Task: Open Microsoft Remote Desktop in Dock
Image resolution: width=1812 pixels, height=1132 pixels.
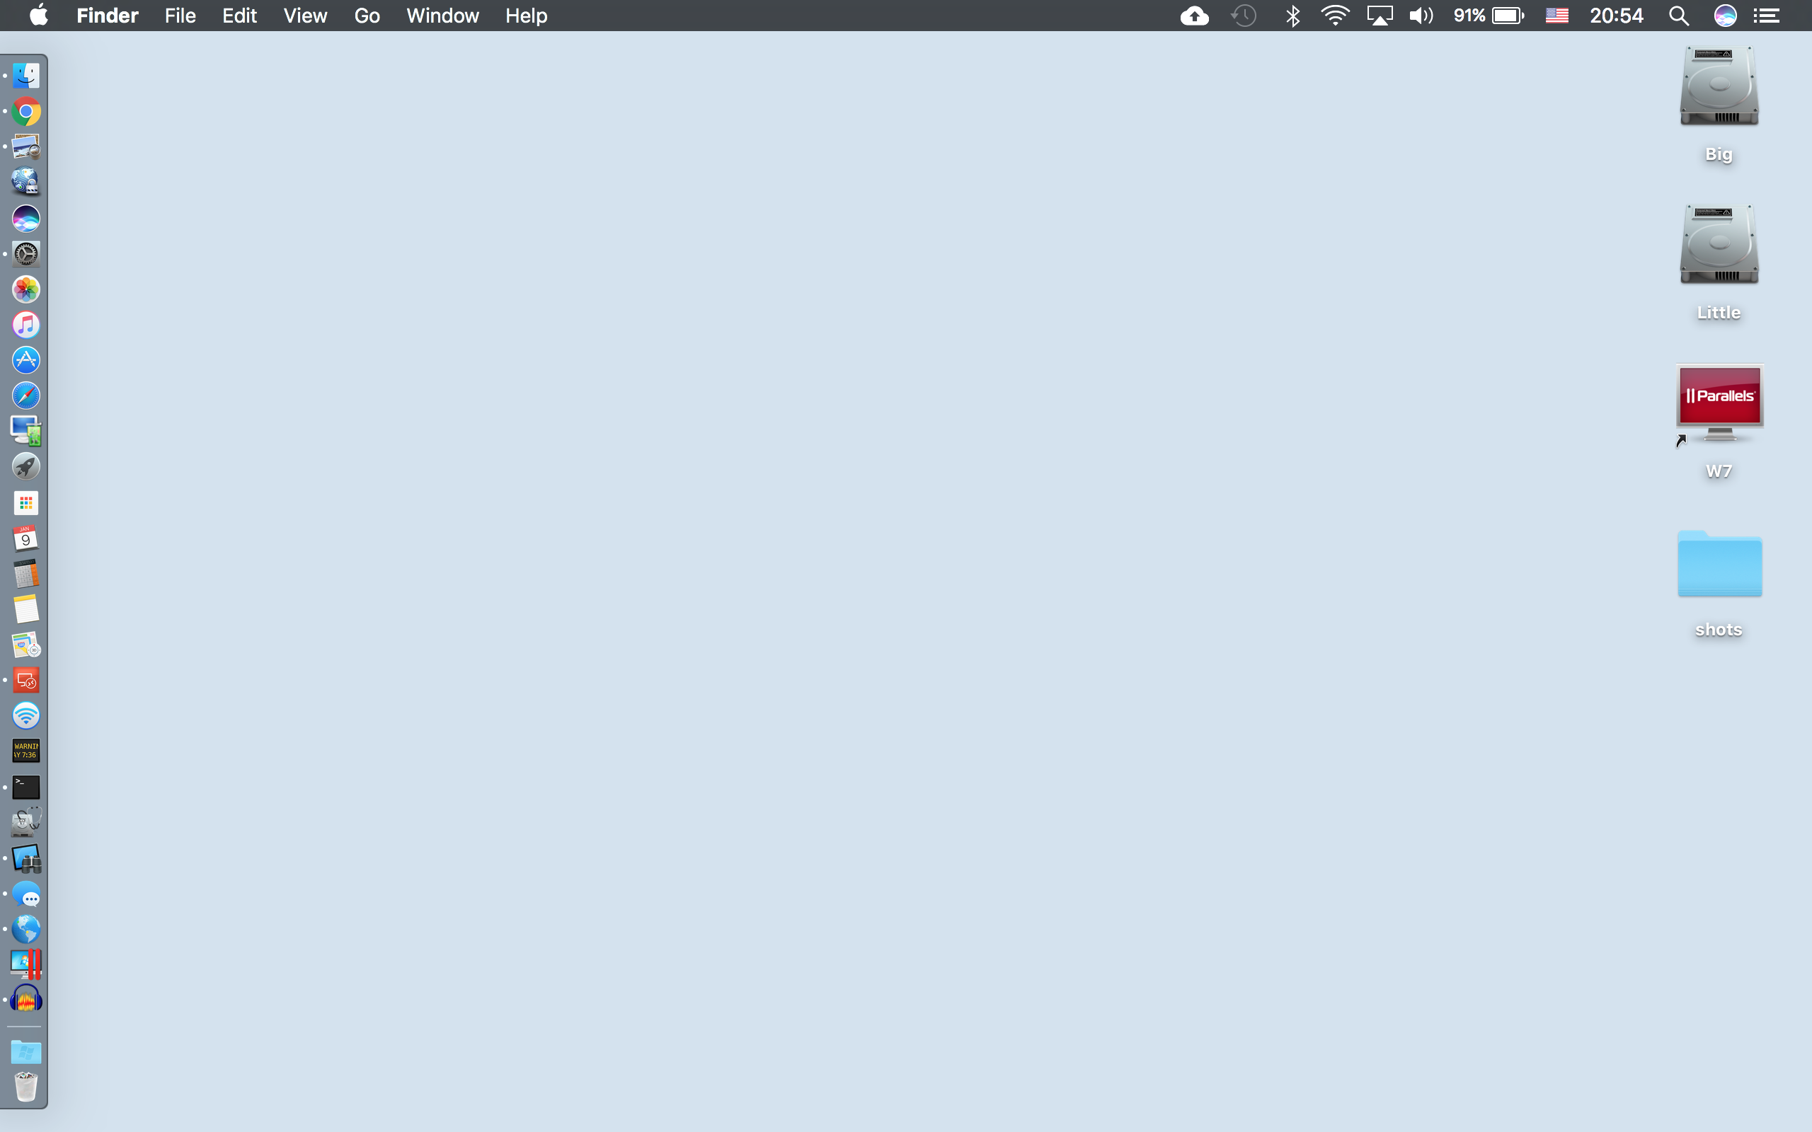Action: tap(26, 680)
